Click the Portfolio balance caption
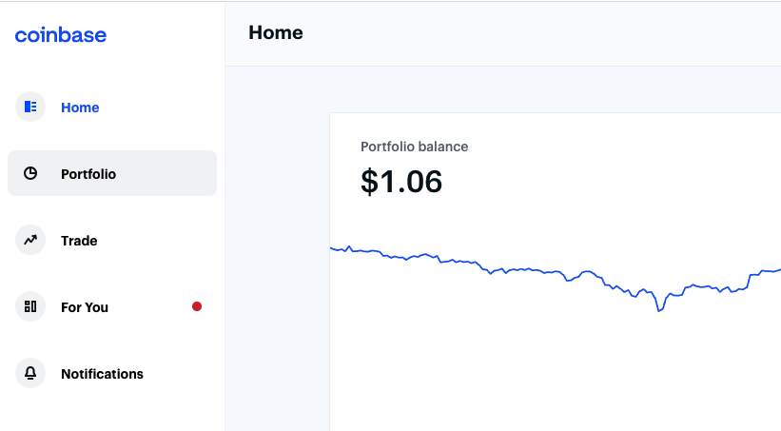The height and width of the screenshot is (431, 781). (414, 147)
